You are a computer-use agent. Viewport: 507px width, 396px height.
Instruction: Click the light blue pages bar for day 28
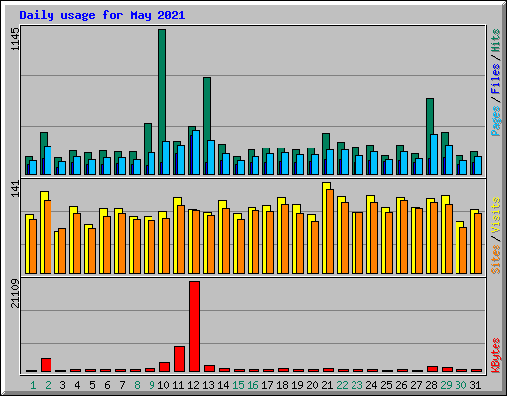pos(434,154)
